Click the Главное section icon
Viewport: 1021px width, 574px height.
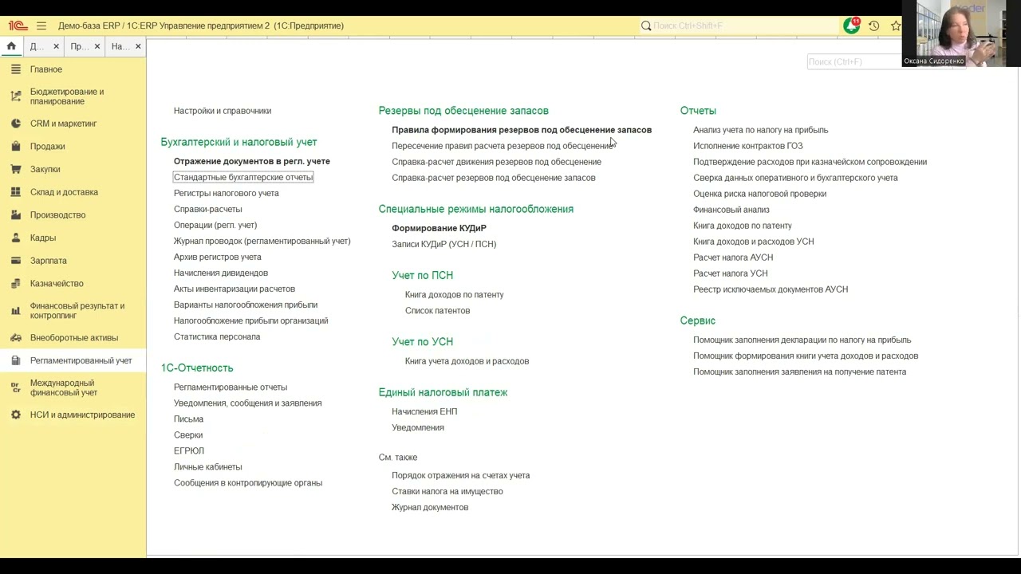coord(15,69)
